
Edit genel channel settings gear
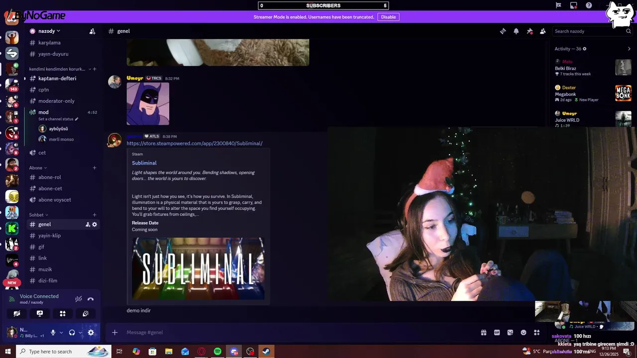95,225
